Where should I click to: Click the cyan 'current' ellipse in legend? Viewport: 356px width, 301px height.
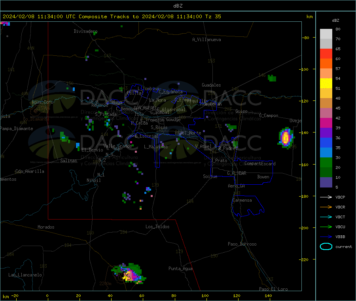point(326,246)
